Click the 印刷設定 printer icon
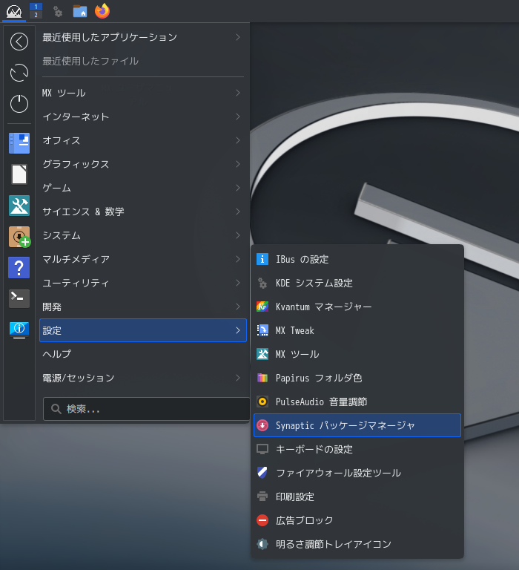The height and width of the screenshot is (570, 519). coord(262,497)
